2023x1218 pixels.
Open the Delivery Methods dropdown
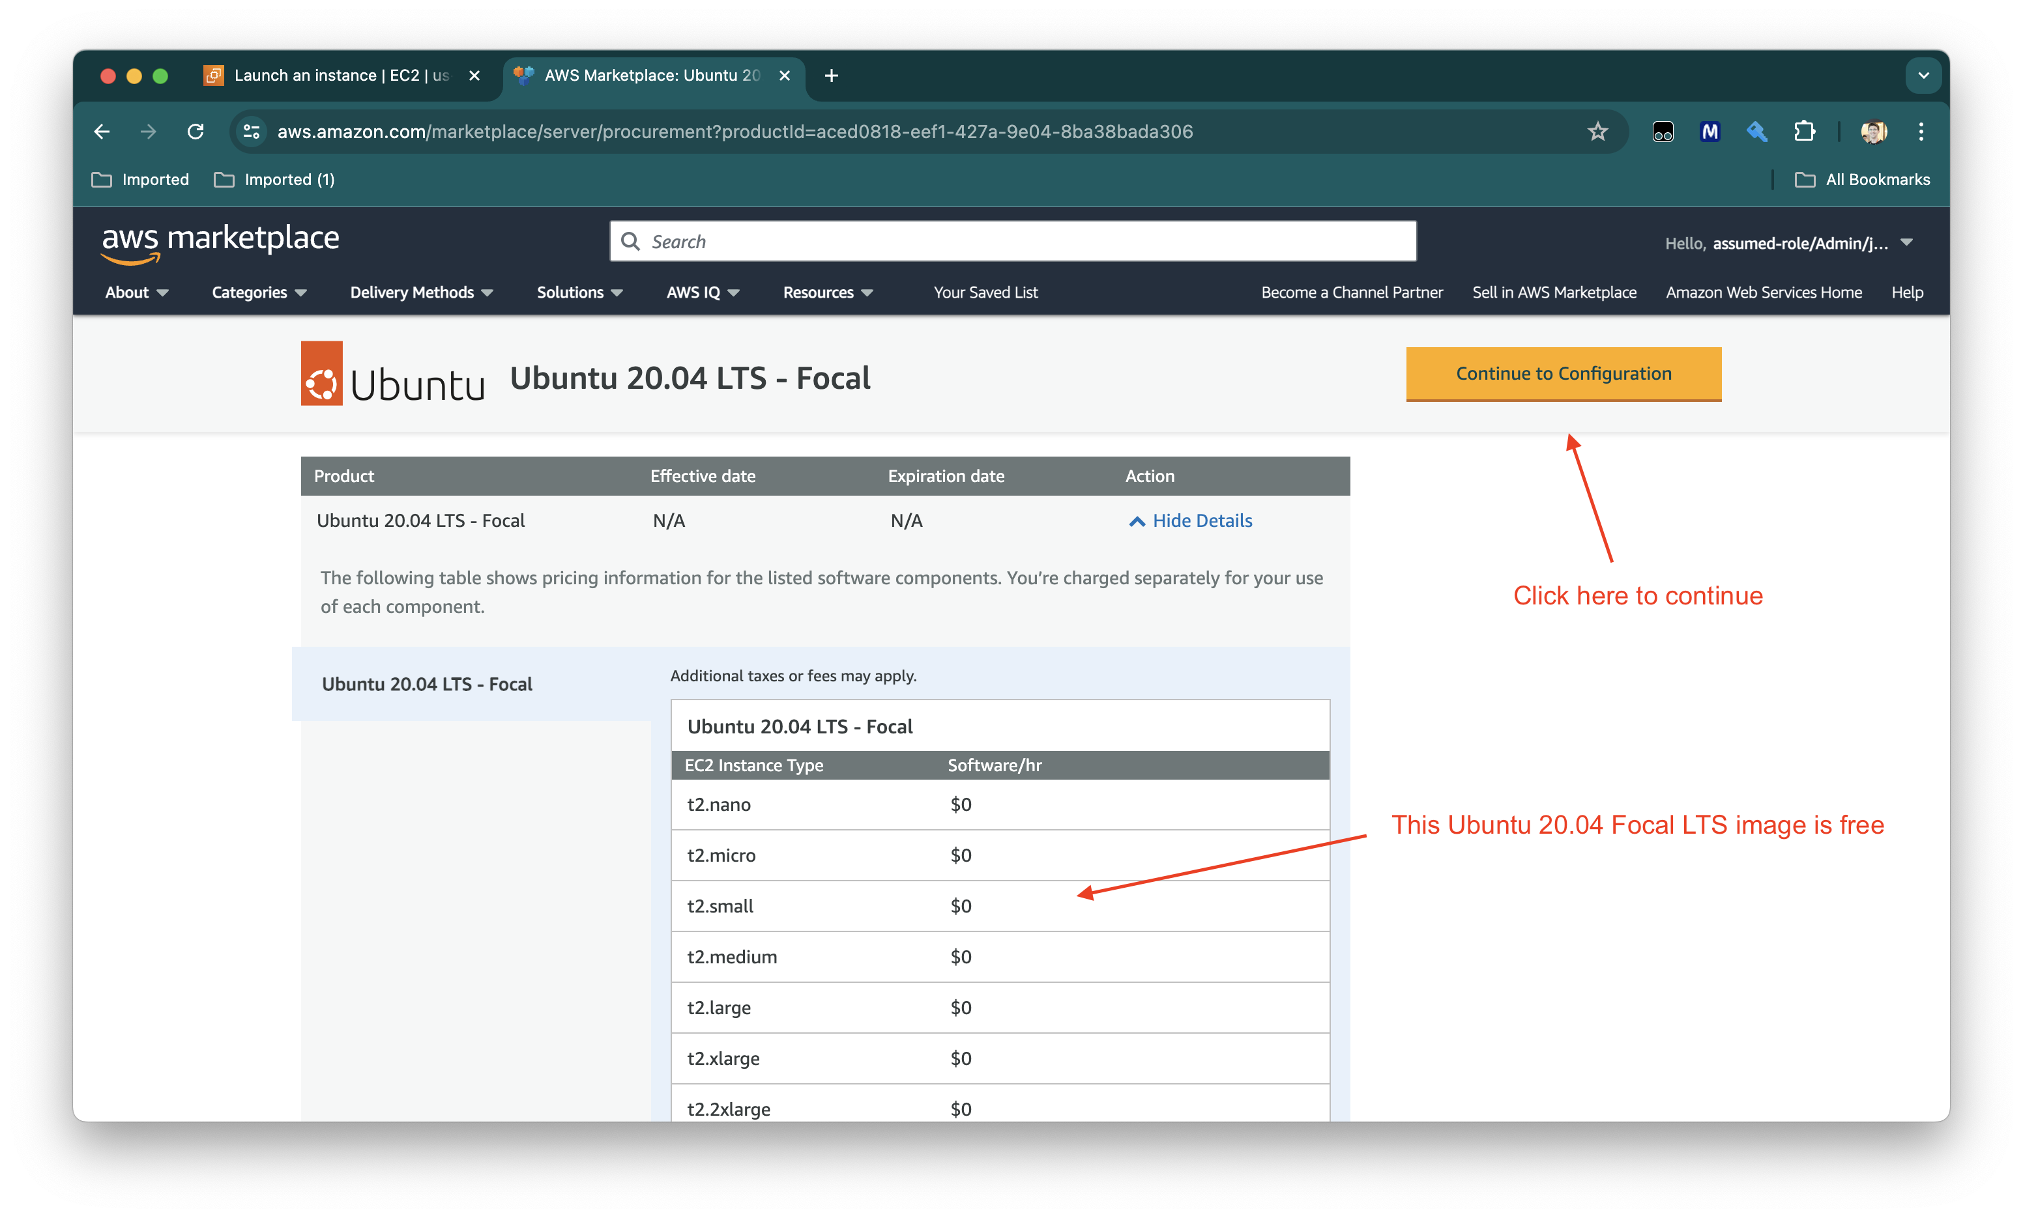tap(421, 292)
